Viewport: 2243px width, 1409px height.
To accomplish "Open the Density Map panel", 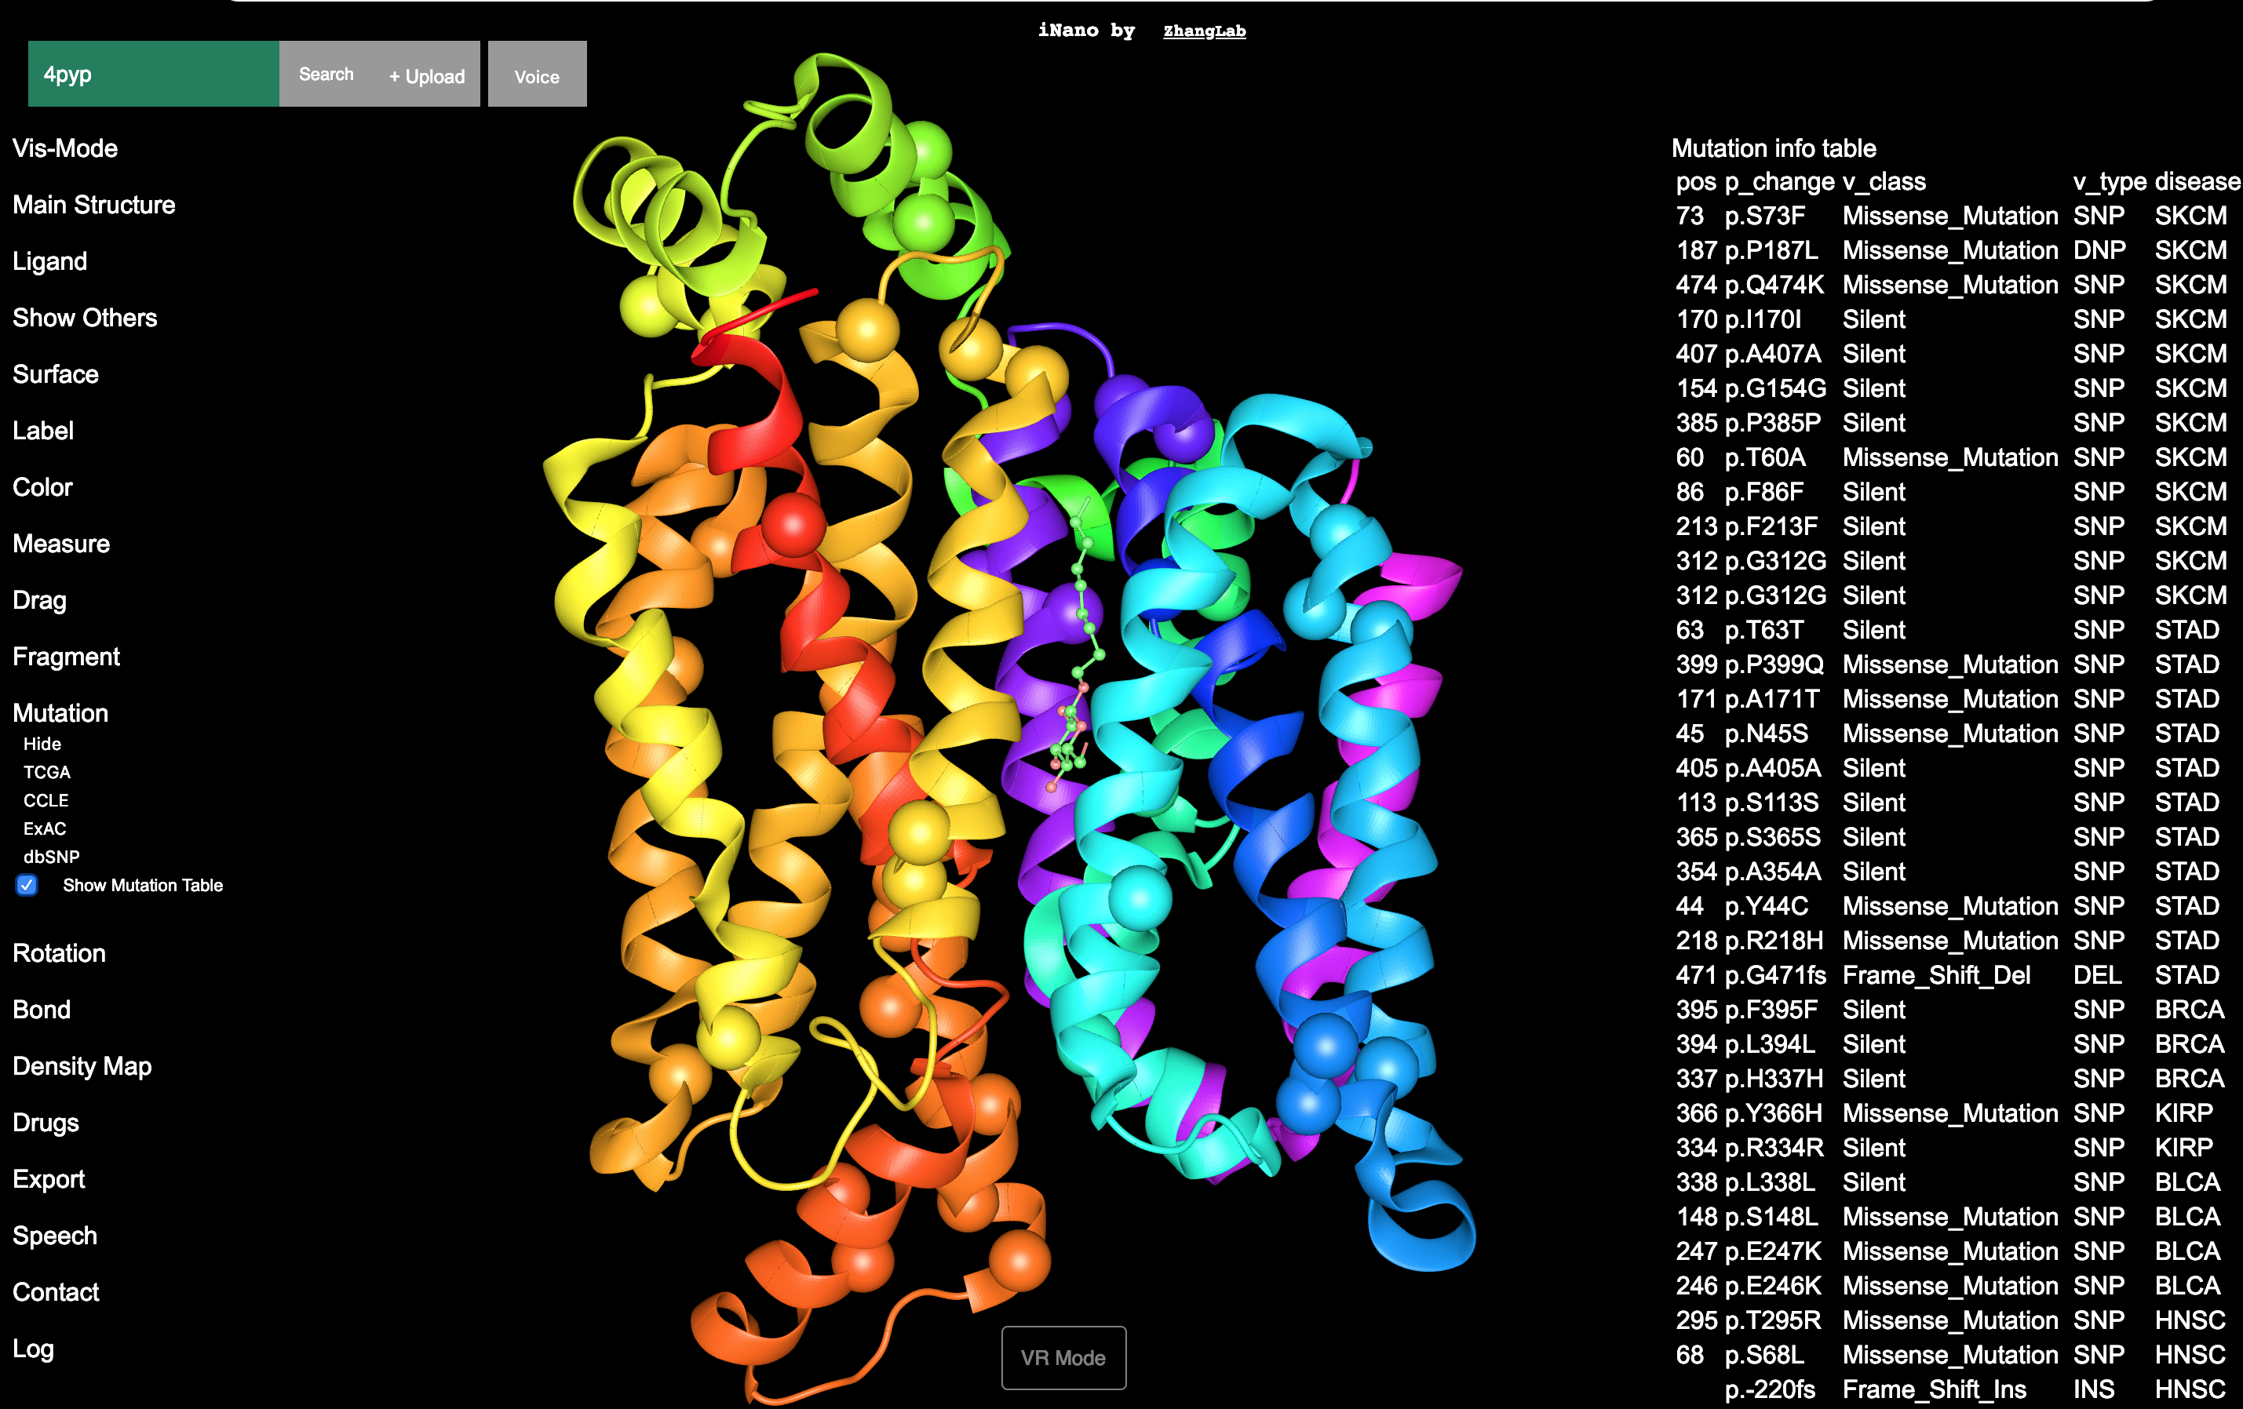I will (x=82, y=1065).
